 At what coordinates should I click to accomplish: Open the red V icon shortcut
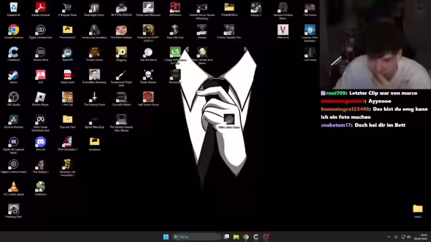283,32
